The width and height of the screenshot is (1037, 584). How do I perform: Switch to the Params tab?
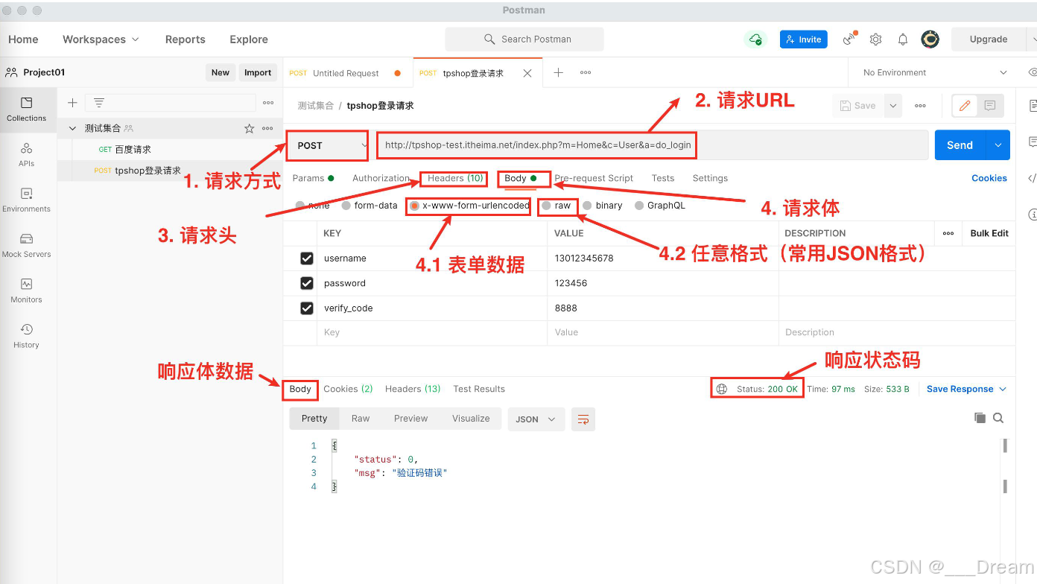click(x=313, y=178)
